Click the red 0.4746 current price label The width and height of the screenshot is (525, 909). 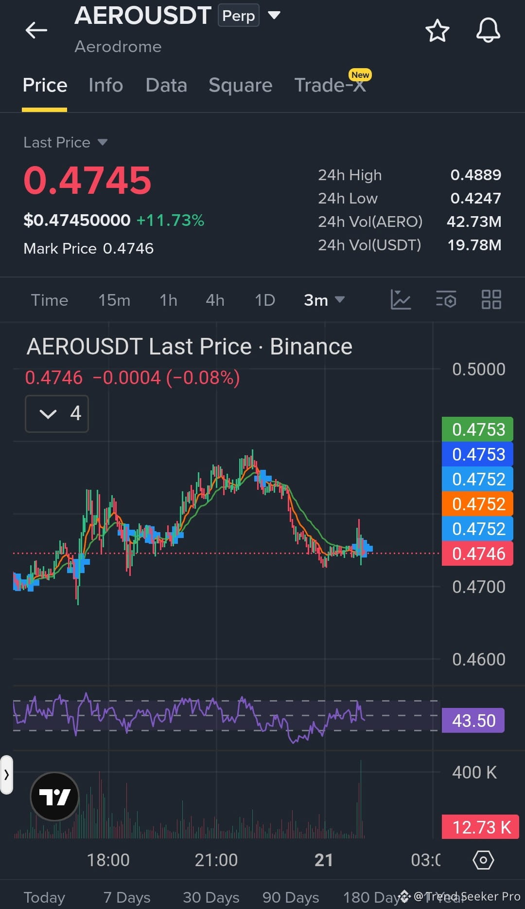point(477,554)
